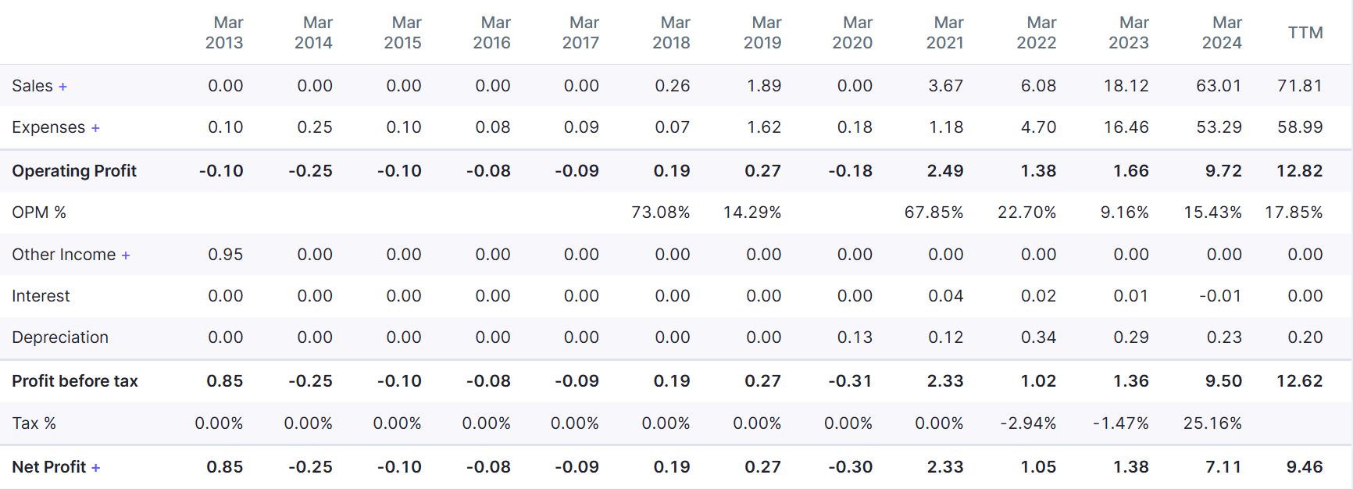Select the Mar 2024 column header
Image resolution: width=1353 pixels, height=489 pixels.
coord(1222,33)
